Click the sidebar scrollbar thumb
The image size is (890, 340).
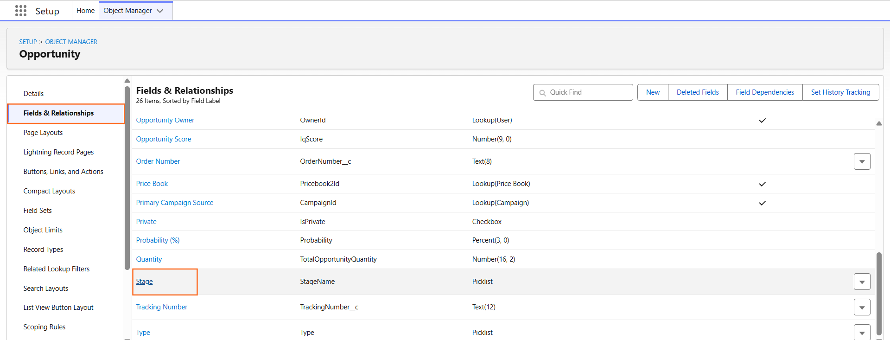tap(127, 178)
